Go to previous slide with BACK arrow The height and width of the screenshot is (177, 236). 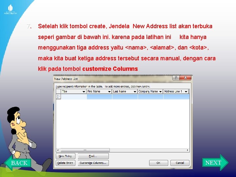point(18,163)
